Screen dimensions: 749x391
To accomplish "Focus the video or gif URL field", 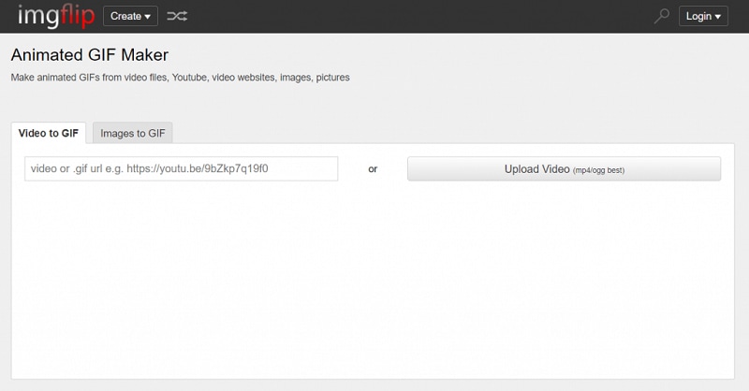I will (182, 169).
